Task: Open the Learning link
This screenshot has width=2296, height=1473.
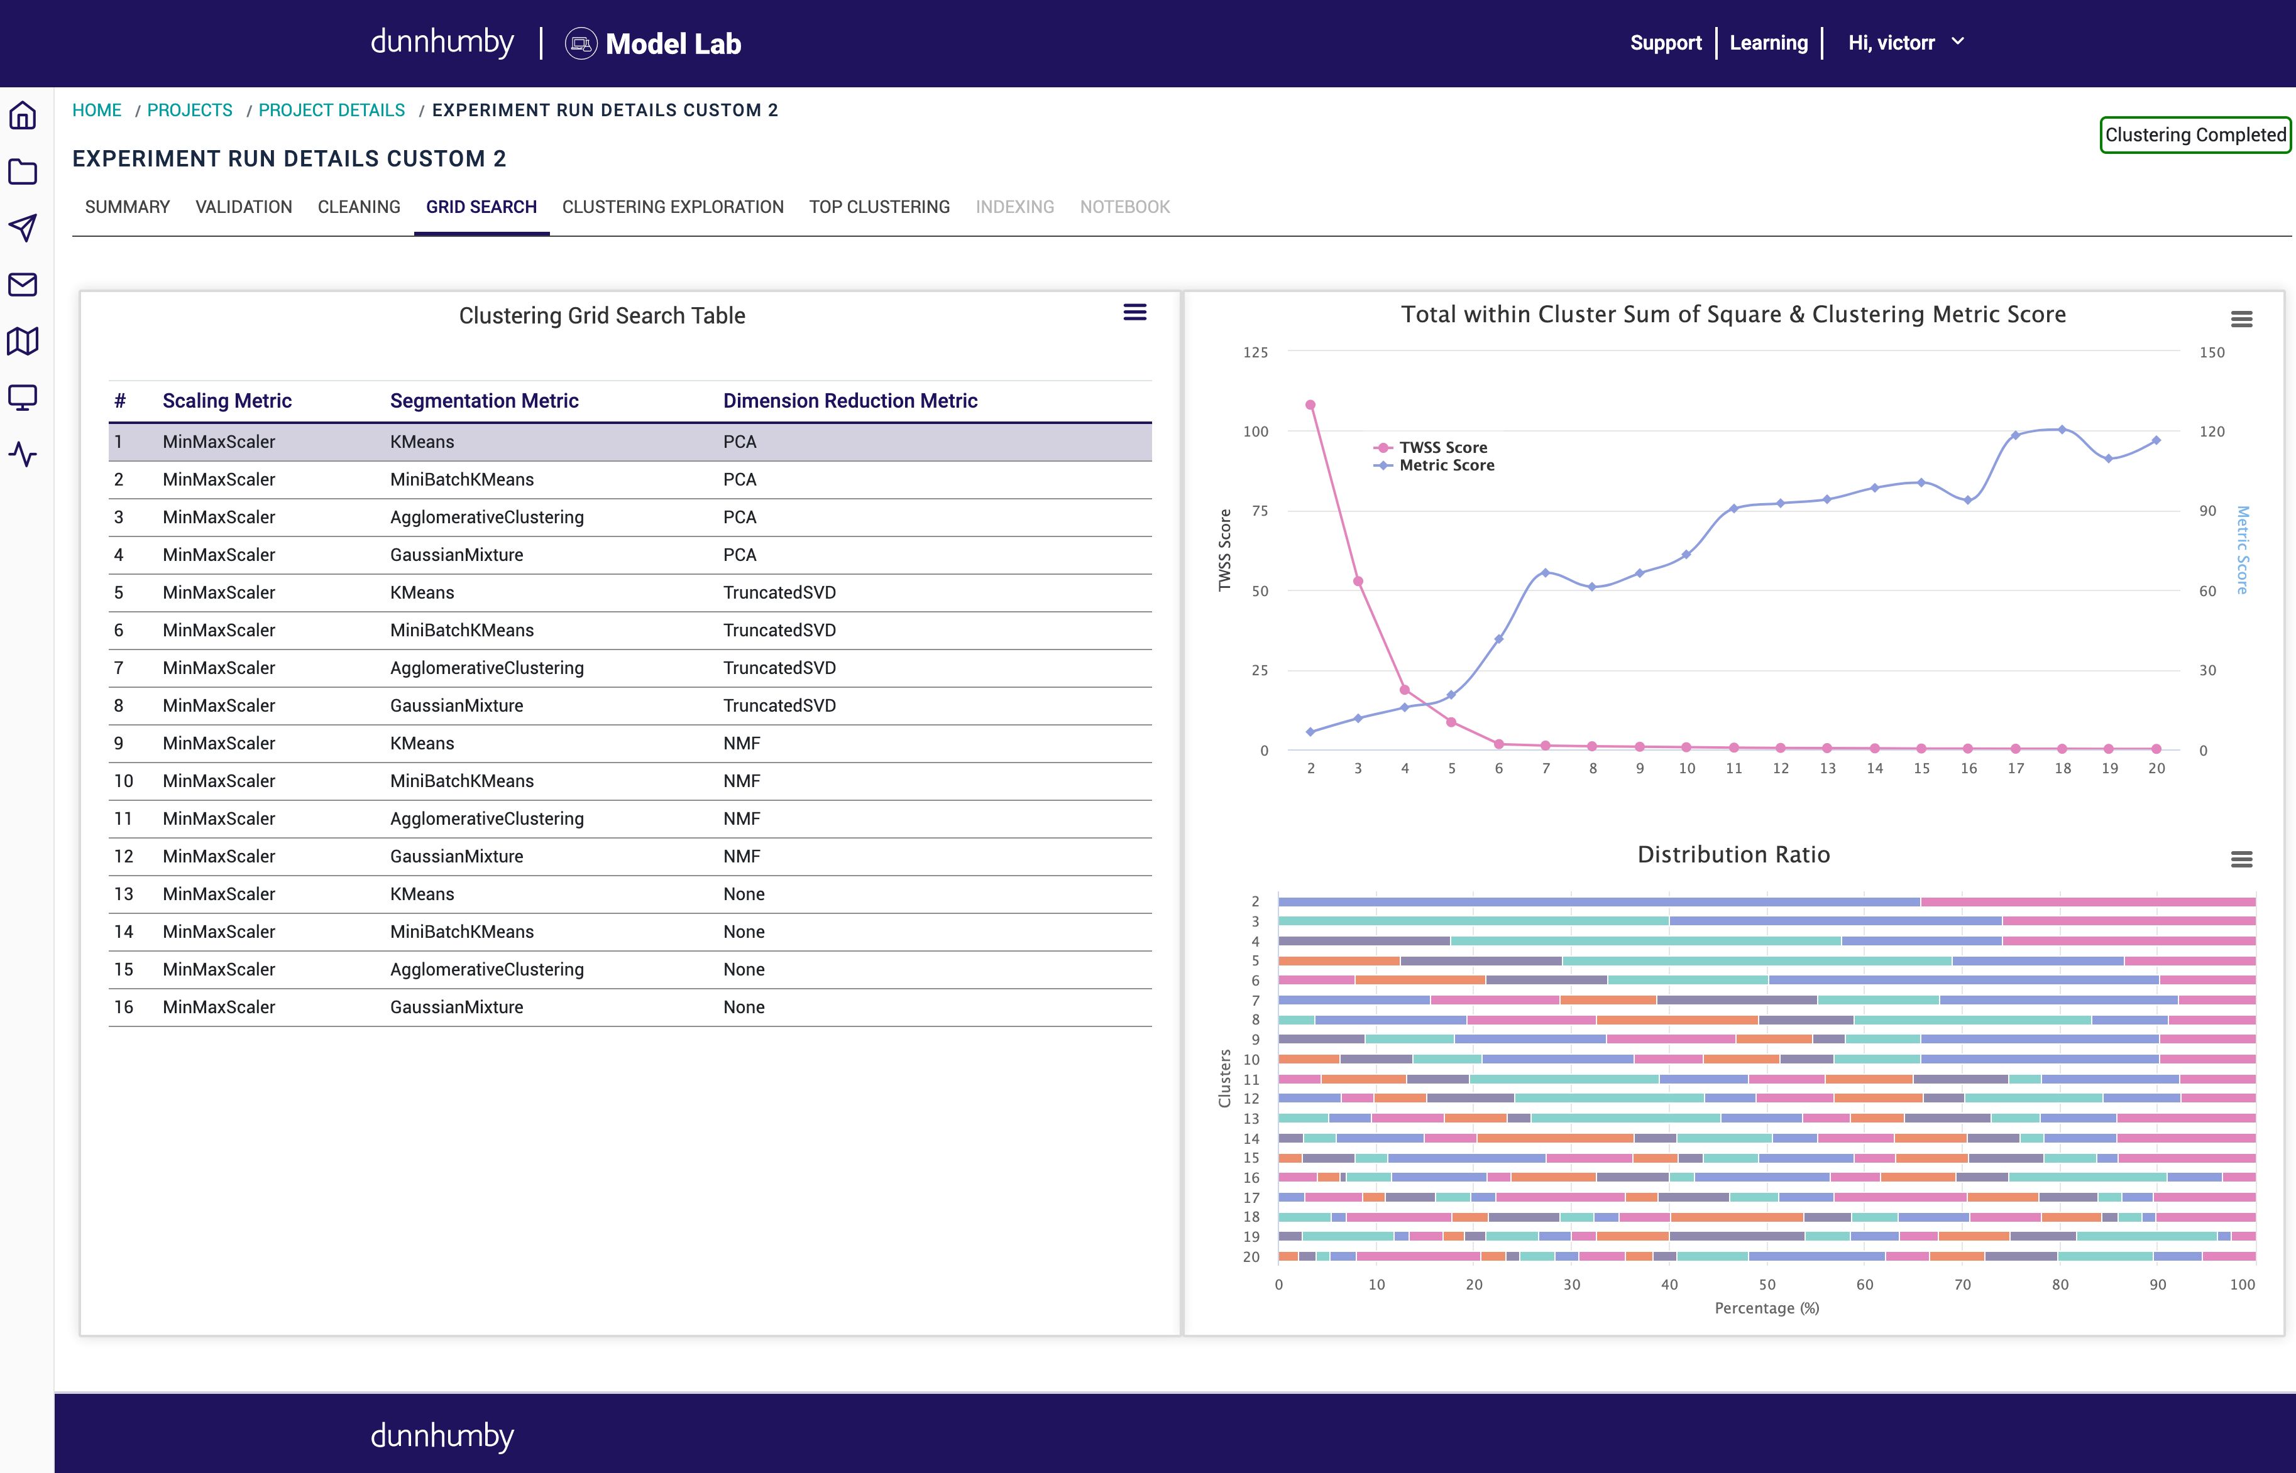Action: coord(1769,43)
